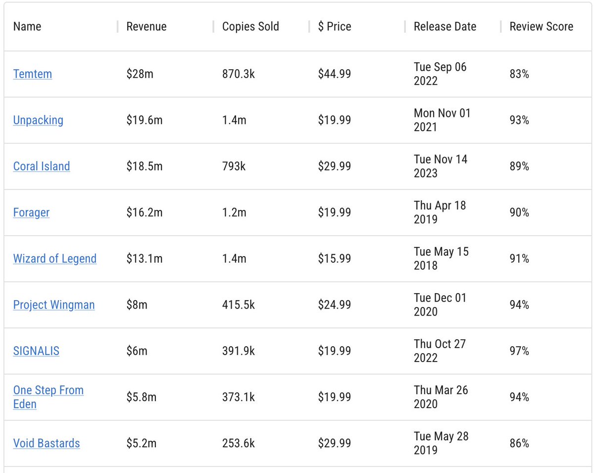Select the Tue Dec 01 2020 date
The image size is (594, 473).
coord(441,305)
